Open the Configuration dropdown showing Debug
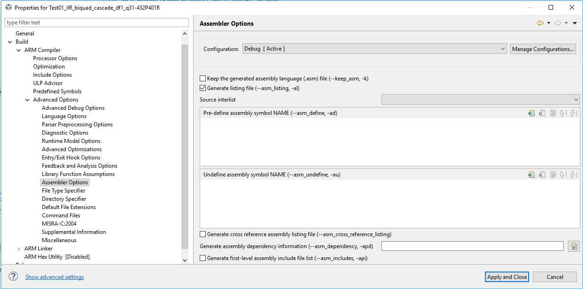This screenshot has width=583, height=289. click(x=375, y=49)
